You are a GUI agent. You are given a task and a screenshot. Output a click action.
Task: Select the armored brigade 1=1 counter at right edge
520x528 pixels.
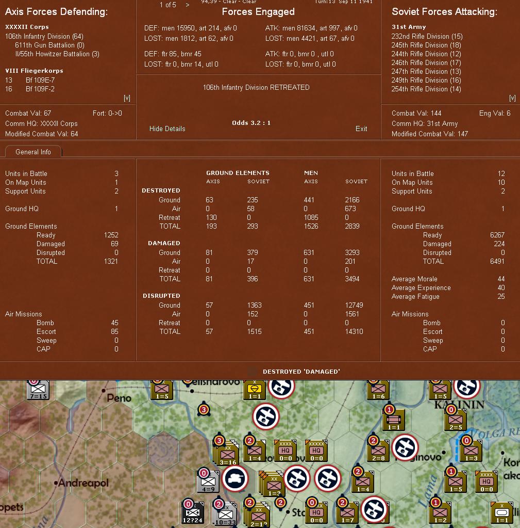point(502,513)
